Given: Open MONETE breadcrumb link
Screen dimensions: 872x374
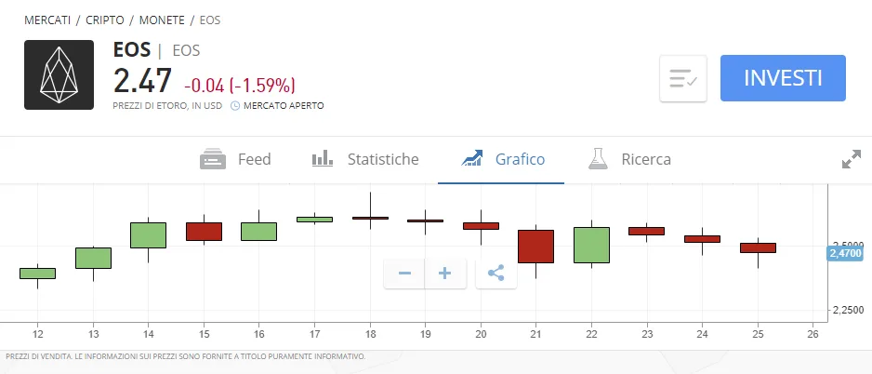Looking at the screenshot, I should point(162,20).
